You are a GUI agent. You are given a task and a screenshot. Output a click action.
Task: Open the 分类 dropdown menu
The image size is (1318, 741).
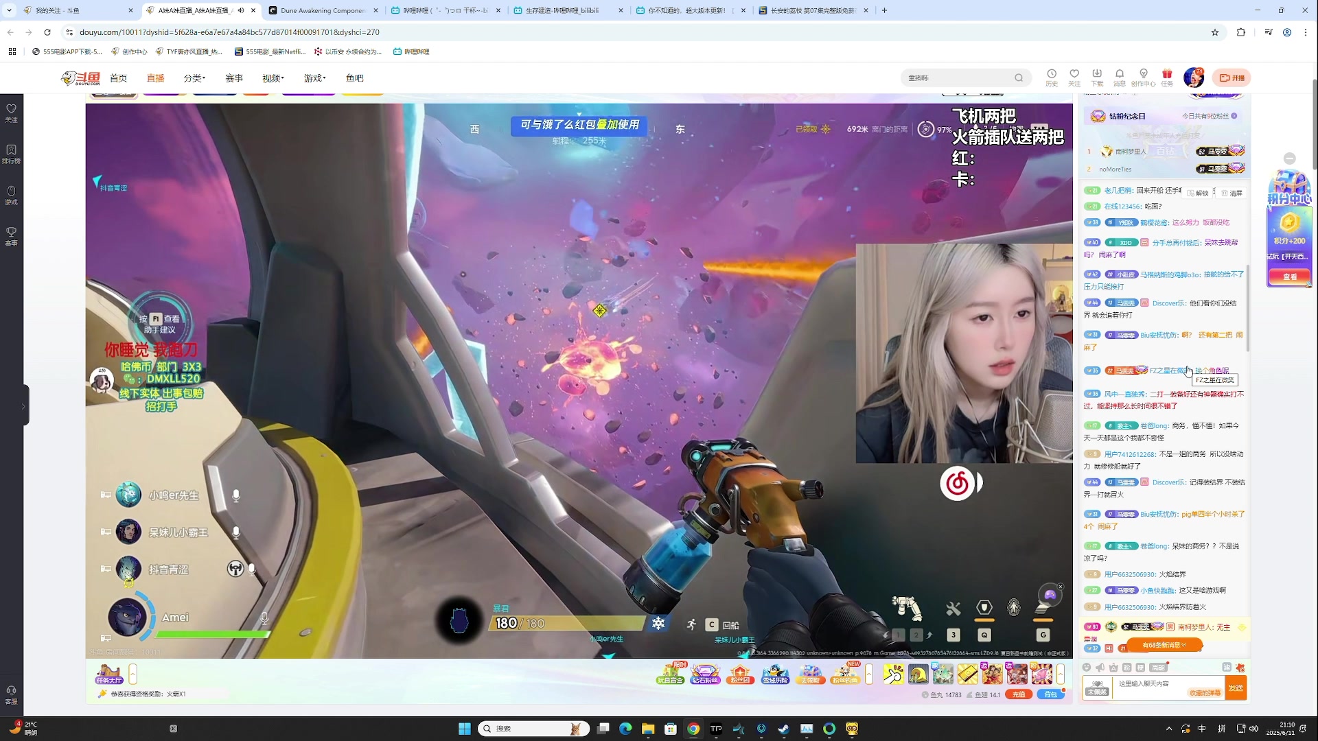pyautogui.click(x=194, y=78)
